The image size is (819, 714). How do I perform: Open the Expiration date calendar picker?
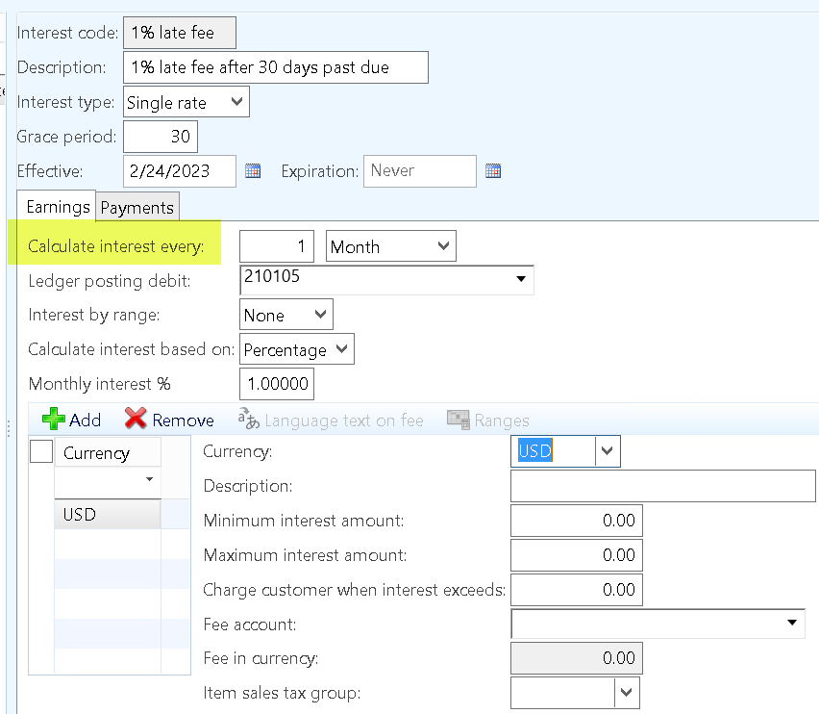pyautogui.click(x=493, y=171)
